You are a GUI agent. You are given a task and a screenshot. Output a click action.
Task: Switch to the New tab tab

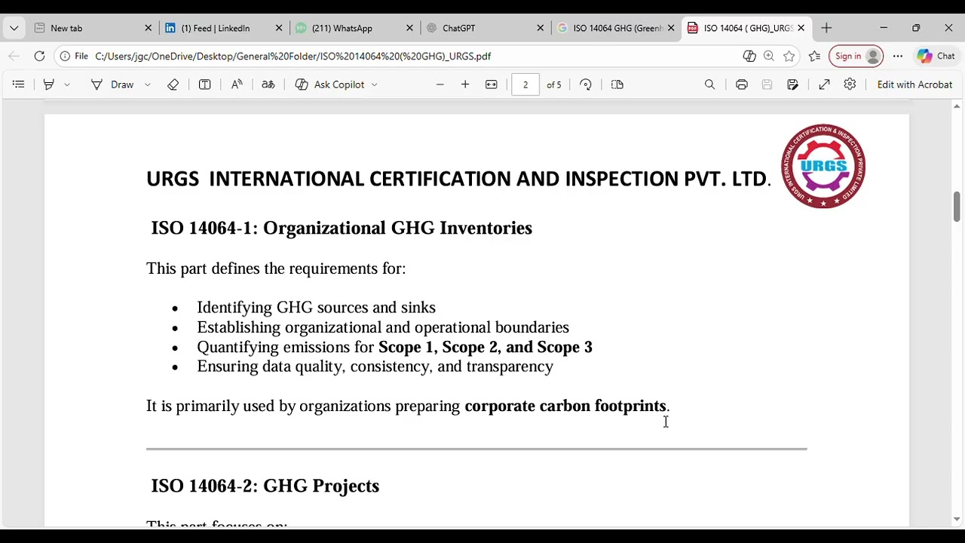click(90, 28)
